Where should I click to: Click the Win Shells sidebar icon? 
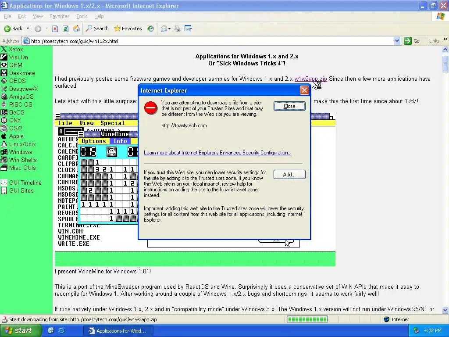pos(4,160)
